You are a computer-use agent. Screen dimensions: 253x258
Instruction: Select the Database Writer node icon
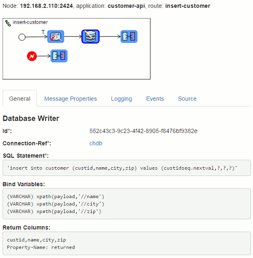(91, 37)
